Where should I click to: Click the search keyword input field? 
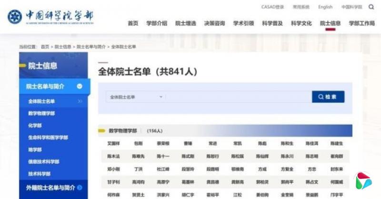[x=238, y=97]
